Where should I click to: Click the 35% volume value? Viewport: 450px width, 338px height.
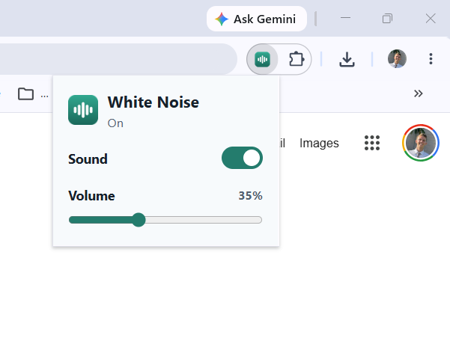point(250,196)
